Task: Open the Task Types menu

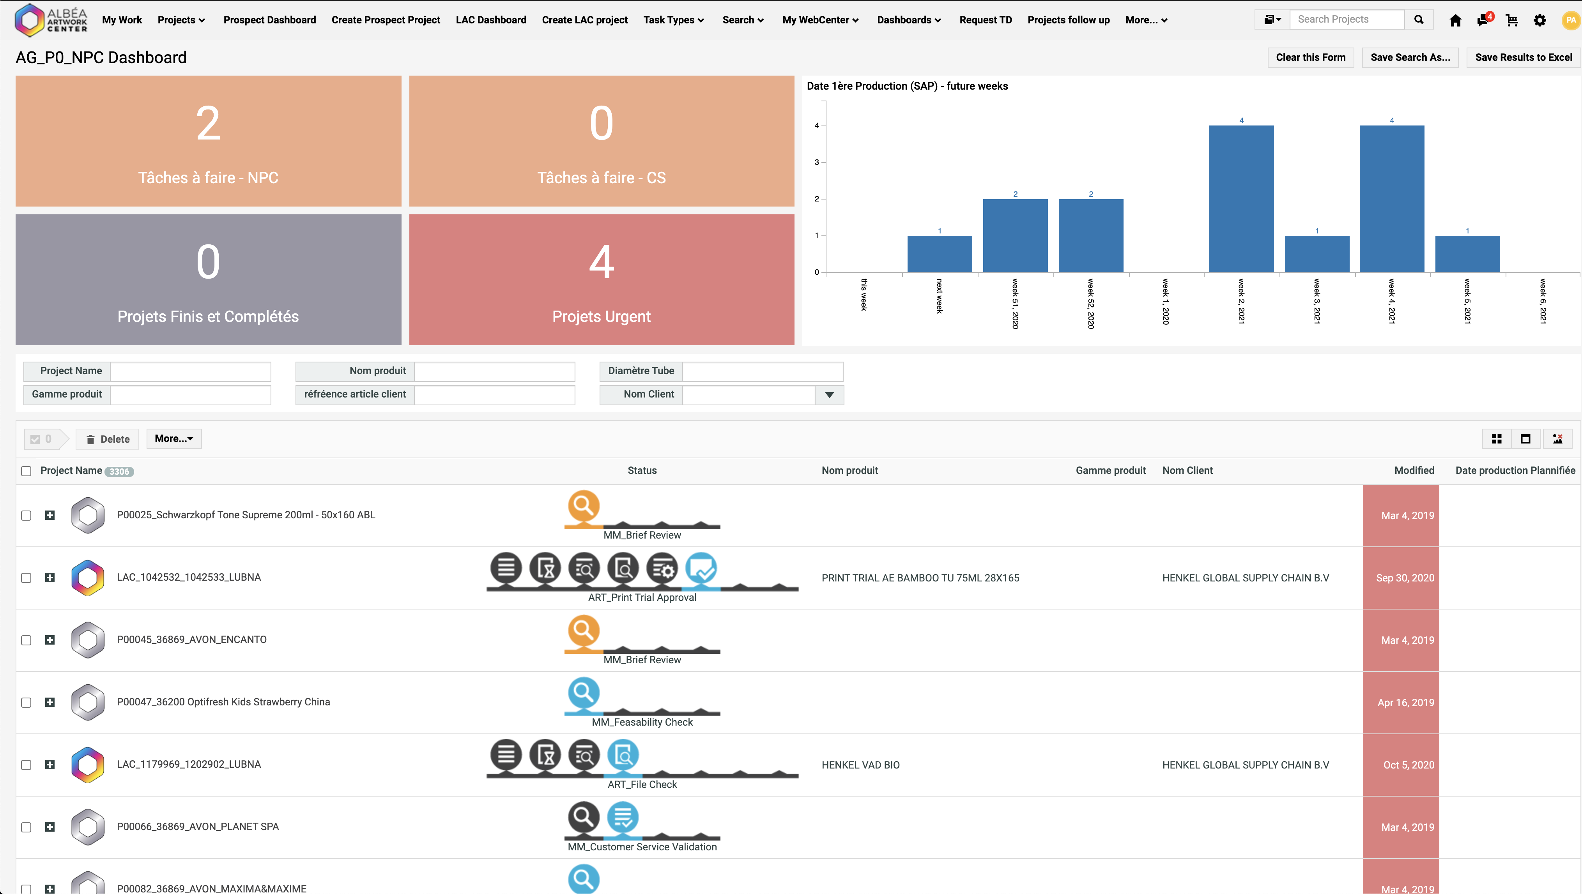Action: tap(673, 19)
